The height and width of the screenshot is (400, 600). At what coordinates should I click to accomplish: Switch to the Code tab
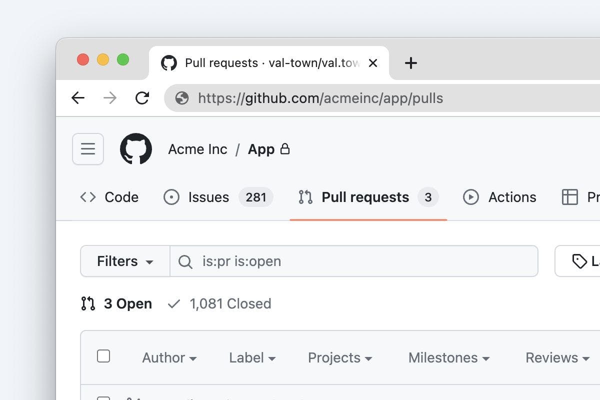[x=109, y=197]
